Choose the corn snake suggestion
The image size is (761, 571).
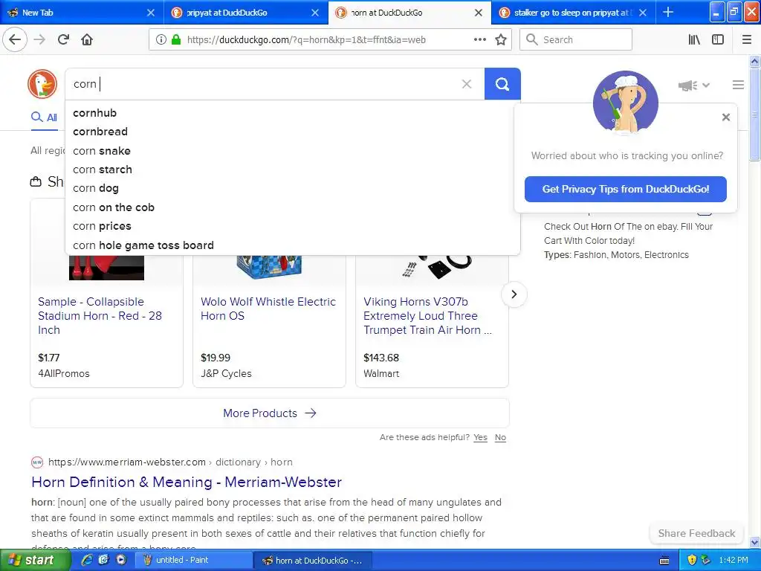[293, 150]
